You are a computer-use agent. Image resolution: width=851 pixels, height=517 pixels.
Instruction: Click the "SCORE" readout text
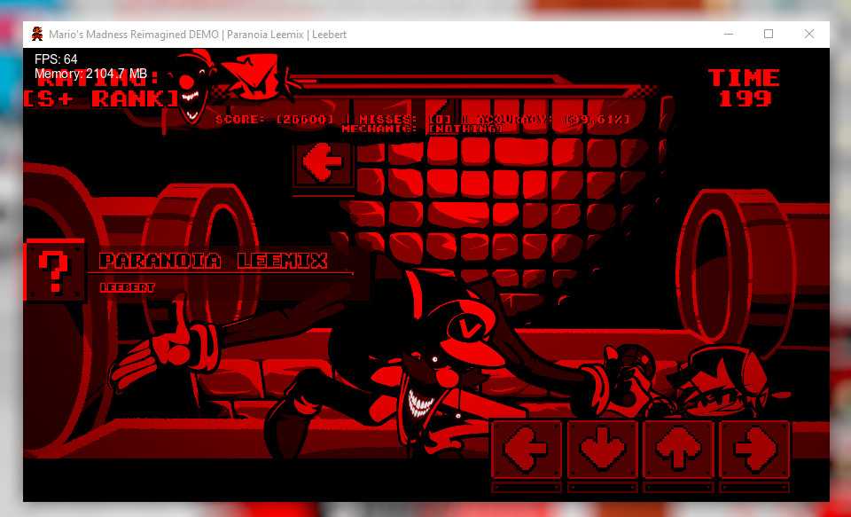pyautogui.click(x=275, y=119)
